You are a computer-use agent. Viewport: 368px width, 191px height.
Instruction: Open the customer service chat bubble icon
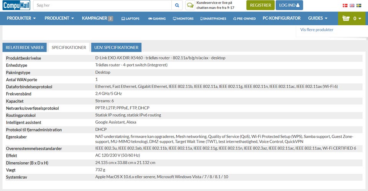point(190,5)
